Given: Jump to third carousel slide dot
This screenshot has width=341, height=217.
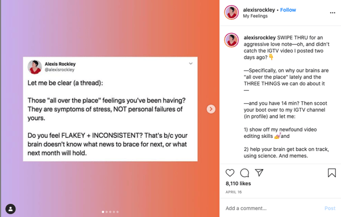Looking at the screenshot, I should click(x=110, y=212).
